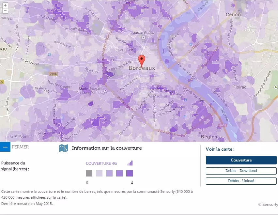This screenshot has height=215, width=278.
Task: Click the Av d'Arès street label
Action: 91,70
